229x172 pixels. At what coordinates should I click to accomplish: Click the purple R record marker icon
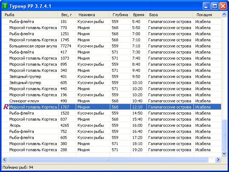pos(6,107)
